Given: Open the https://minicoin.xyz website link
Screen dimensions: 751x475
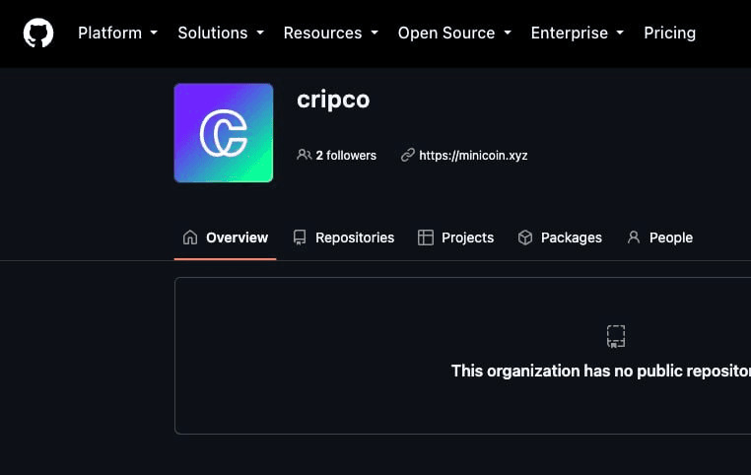Looking at the screenshot, I should tap(473, 156).
